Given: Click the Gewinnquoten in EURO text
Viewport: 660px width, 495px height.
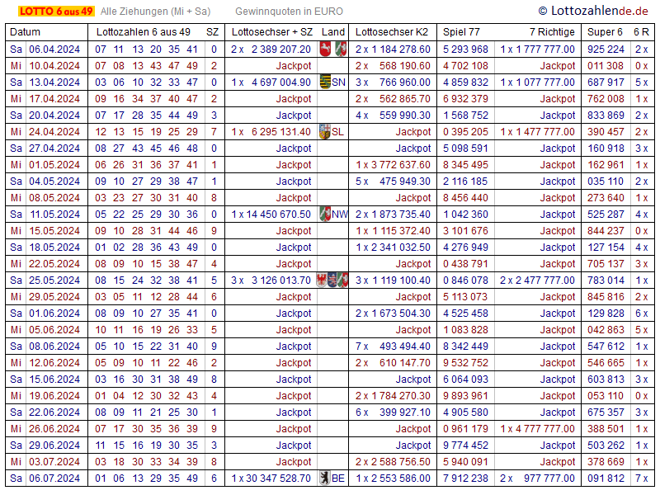Looking at the screenshot, I should click(289, 12).
